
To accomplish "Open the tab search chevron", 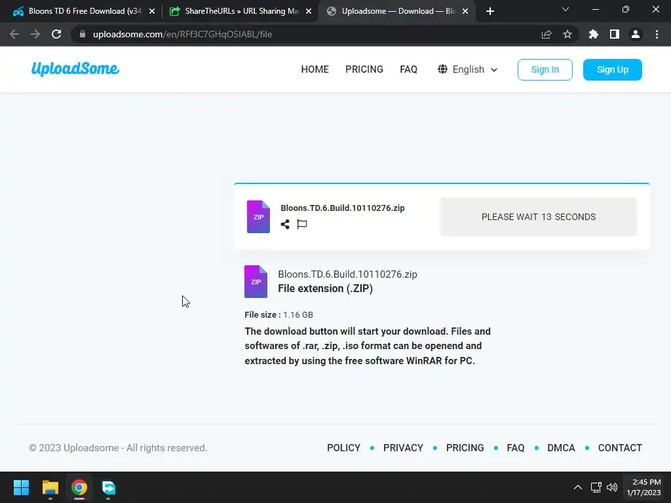I will (566, 9).
